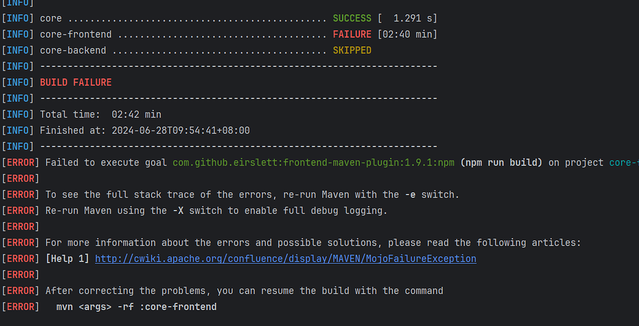Click the Total time 02:42 min value
The height and width of the screenshot is (326, 639).
click(x=136, y=114)
